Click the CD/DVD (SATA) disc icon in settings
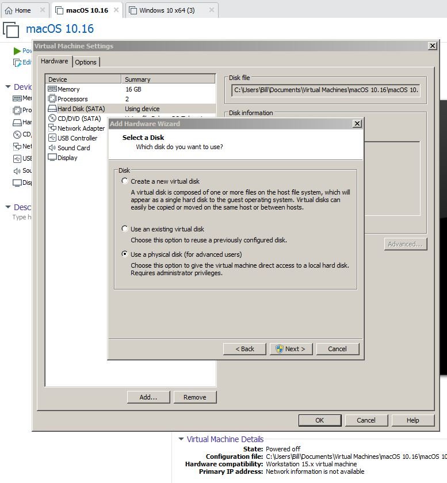Viewport: 447px width, 483px height. [52, 118]
